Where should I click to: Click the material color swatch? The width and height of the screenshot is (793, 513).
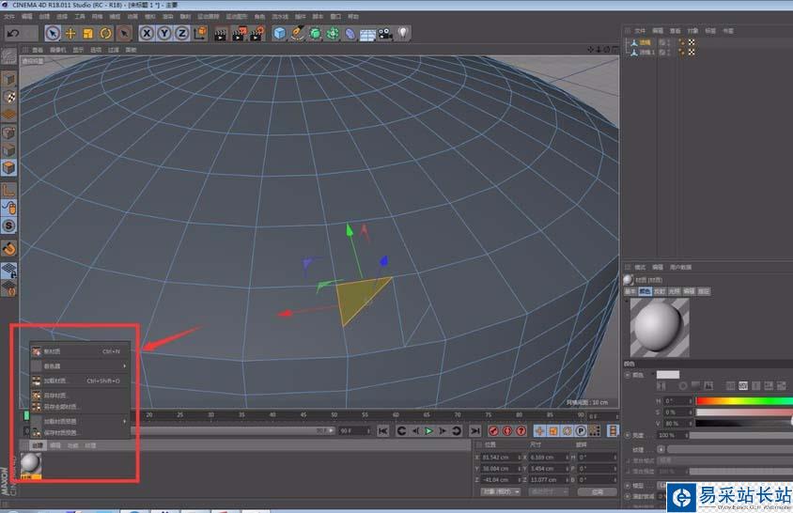pos(667,374)
